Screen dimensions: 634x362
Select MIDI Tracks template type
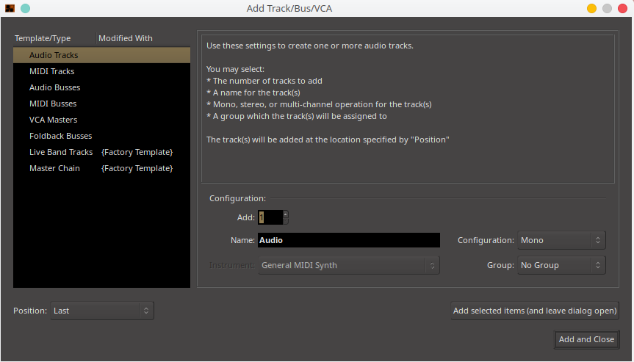click(x=51, y=71)
